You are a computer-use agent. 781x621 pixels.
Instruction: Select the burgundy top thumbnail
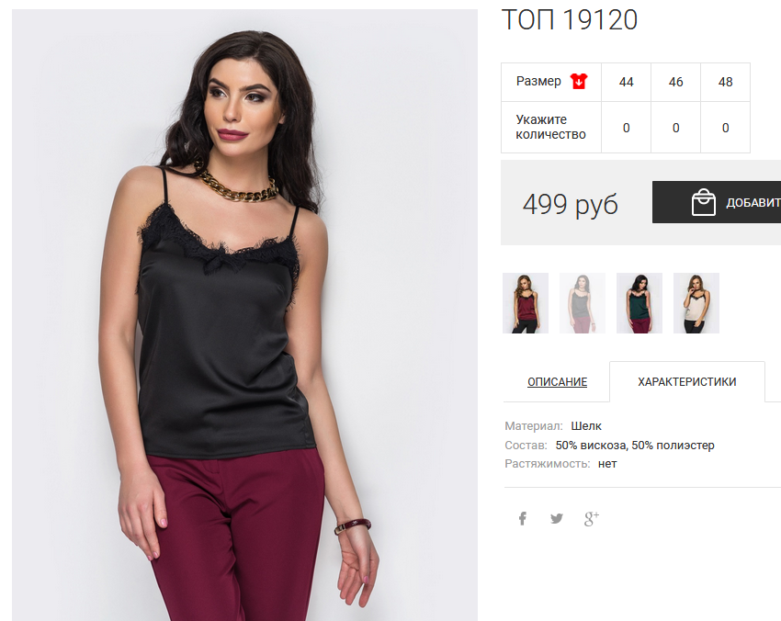click(526, 303)
